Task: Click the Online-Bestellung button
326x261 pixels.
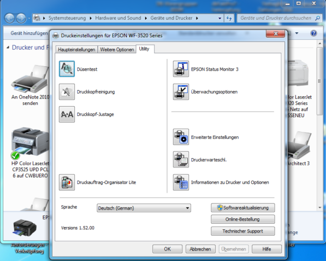Action: point(242,219)
